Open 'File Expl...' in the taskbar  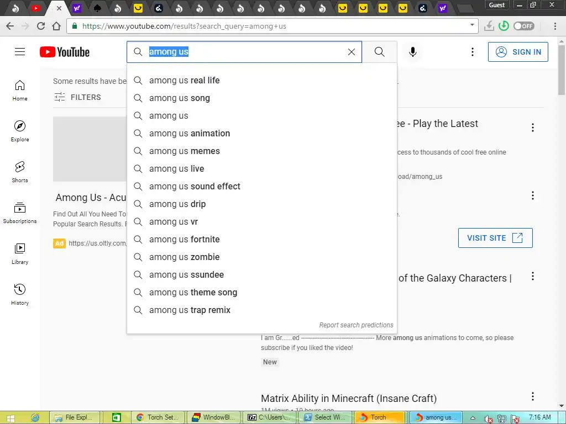74,417
